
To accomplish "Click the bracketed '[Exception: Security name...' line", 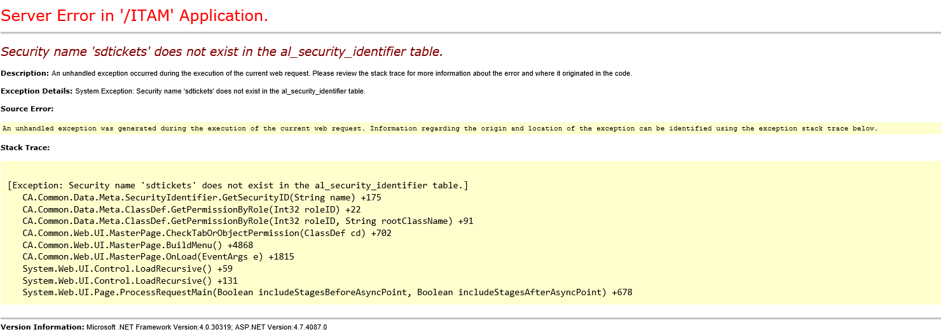I will 238,185.
